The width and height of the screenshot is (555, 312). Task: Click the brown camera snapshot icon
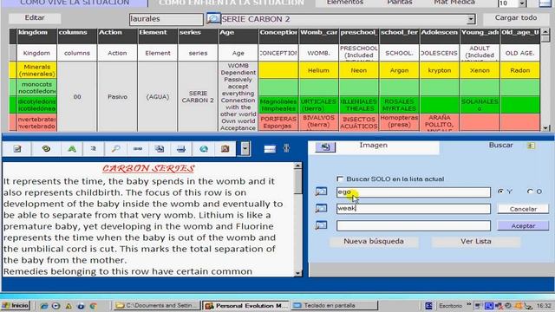(x=225, y=149)
